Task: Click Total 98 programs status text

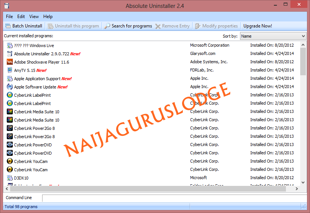Action: pyautogui.click(x=21, y=207)
